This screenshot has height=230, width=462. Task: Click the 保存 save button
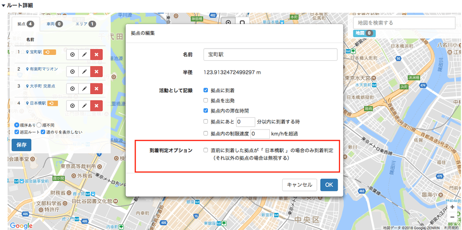click(21, 145)
